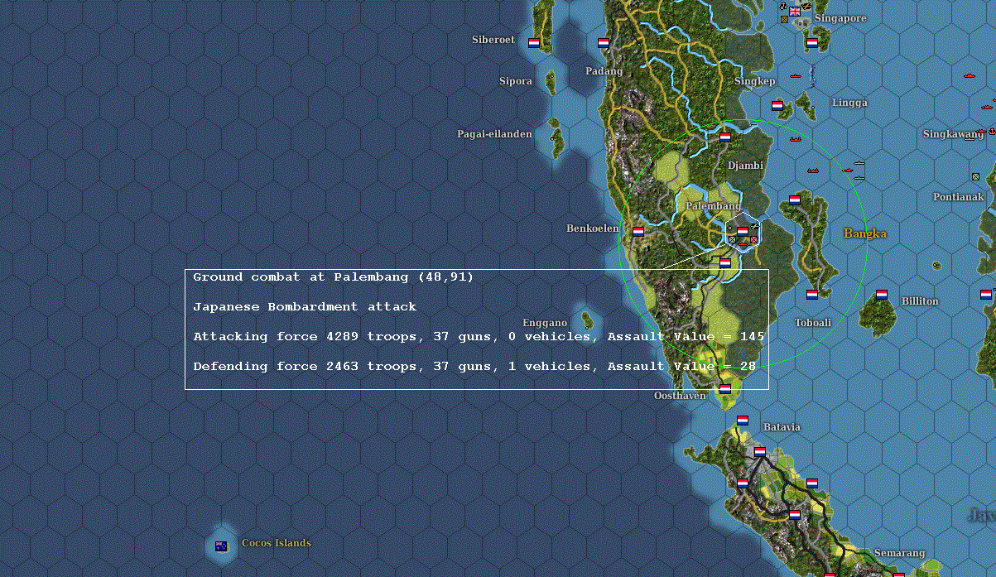Click the Bangka island label
The height and width of the screenshot is (577, 996).
coord(865,233)
